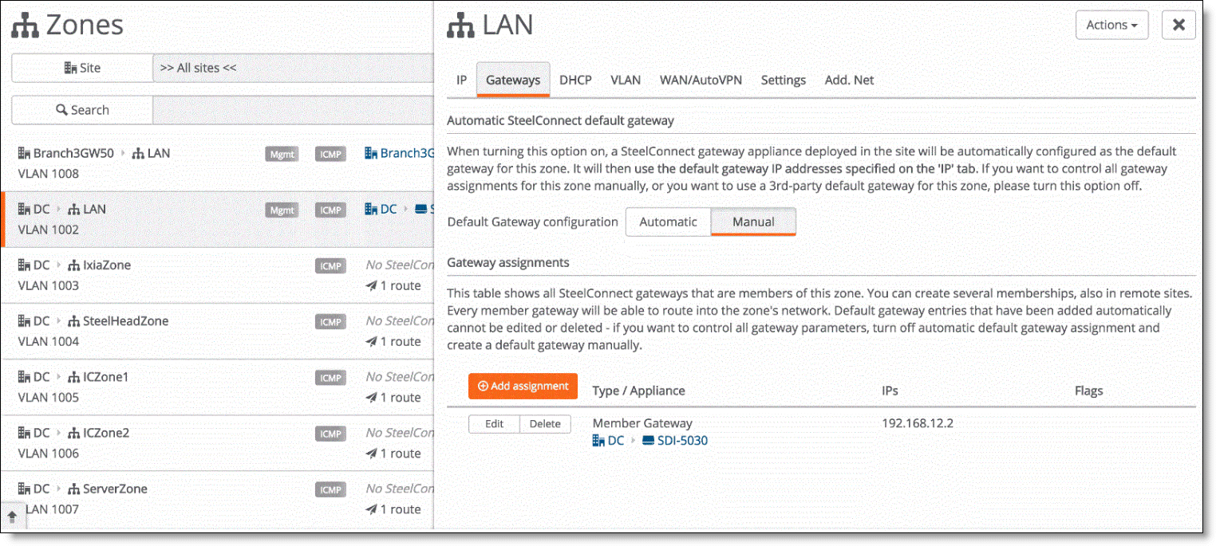Image resolution: width=1216 pixels, height=546 pixels.
Task: Click the IPs column header
Action: [x=890, y=391]
